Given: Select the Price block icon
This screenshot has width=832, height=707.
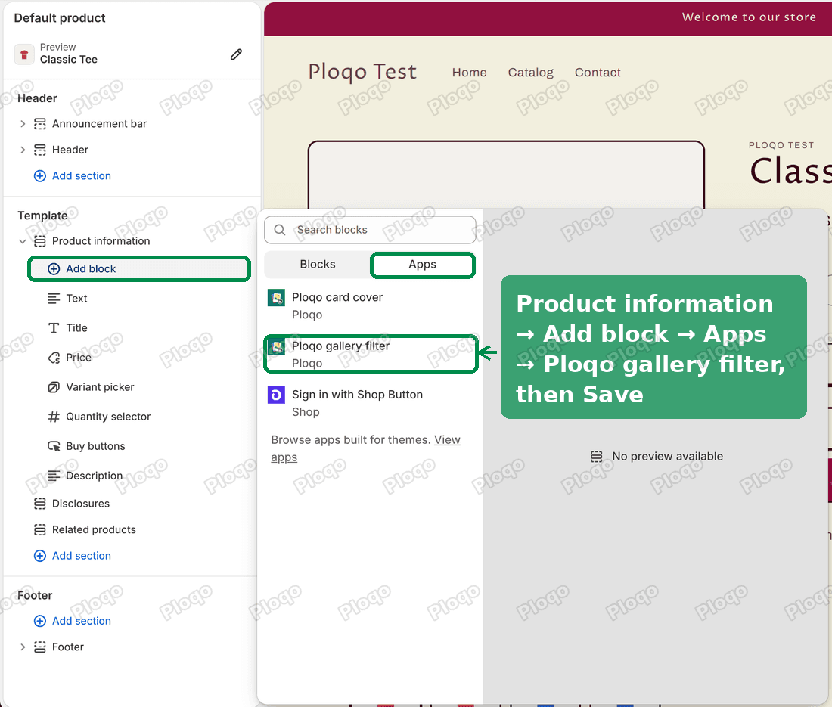Looking at the screenshot, I should pos(54,358).
